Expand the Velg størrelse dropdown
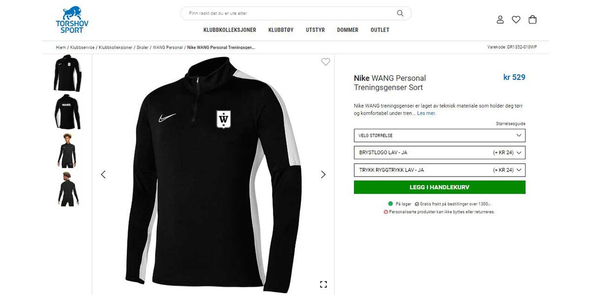The height and width of the screenshot is (295, 591). coord(439,135)
